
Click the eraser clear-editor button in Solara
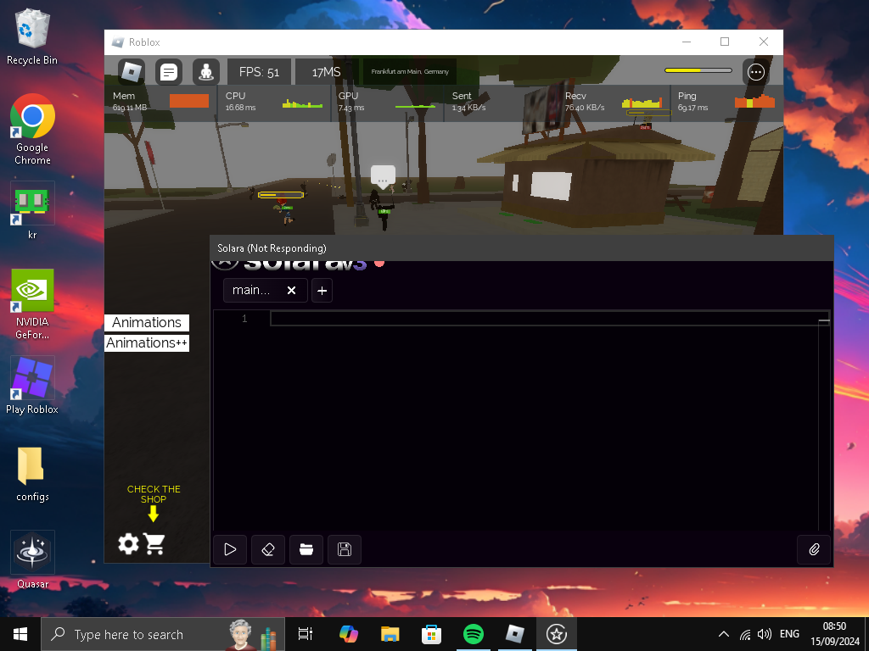coord(268,549)
